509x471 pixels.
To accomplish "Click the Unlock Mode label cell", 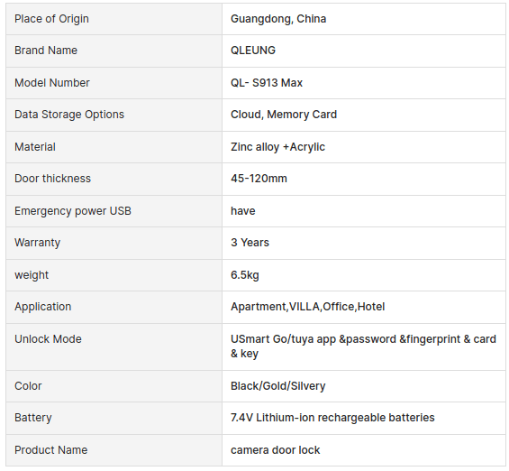I will pyautogui.click(x=114, y=346).
